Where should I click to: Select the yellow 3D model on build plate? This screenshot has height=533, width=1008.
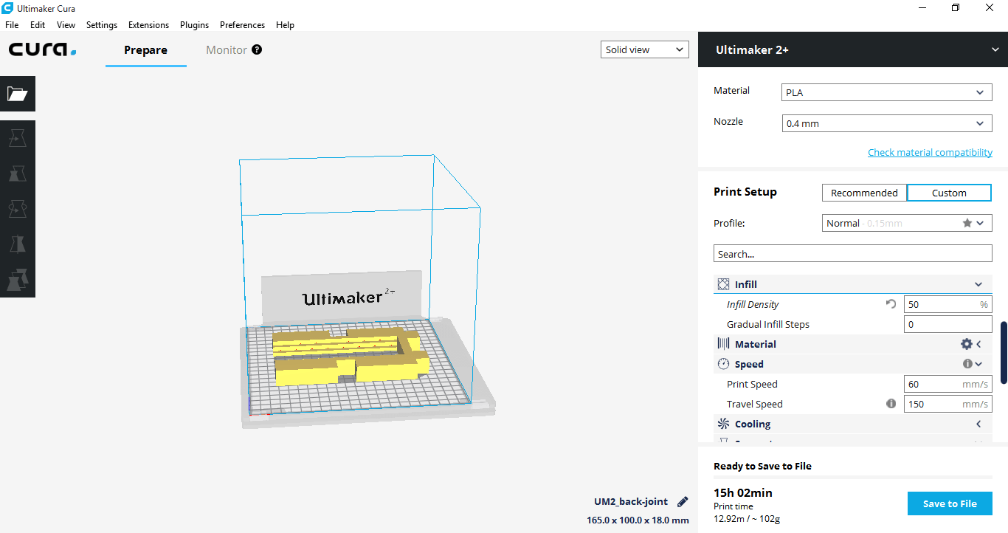pos(351,357)
